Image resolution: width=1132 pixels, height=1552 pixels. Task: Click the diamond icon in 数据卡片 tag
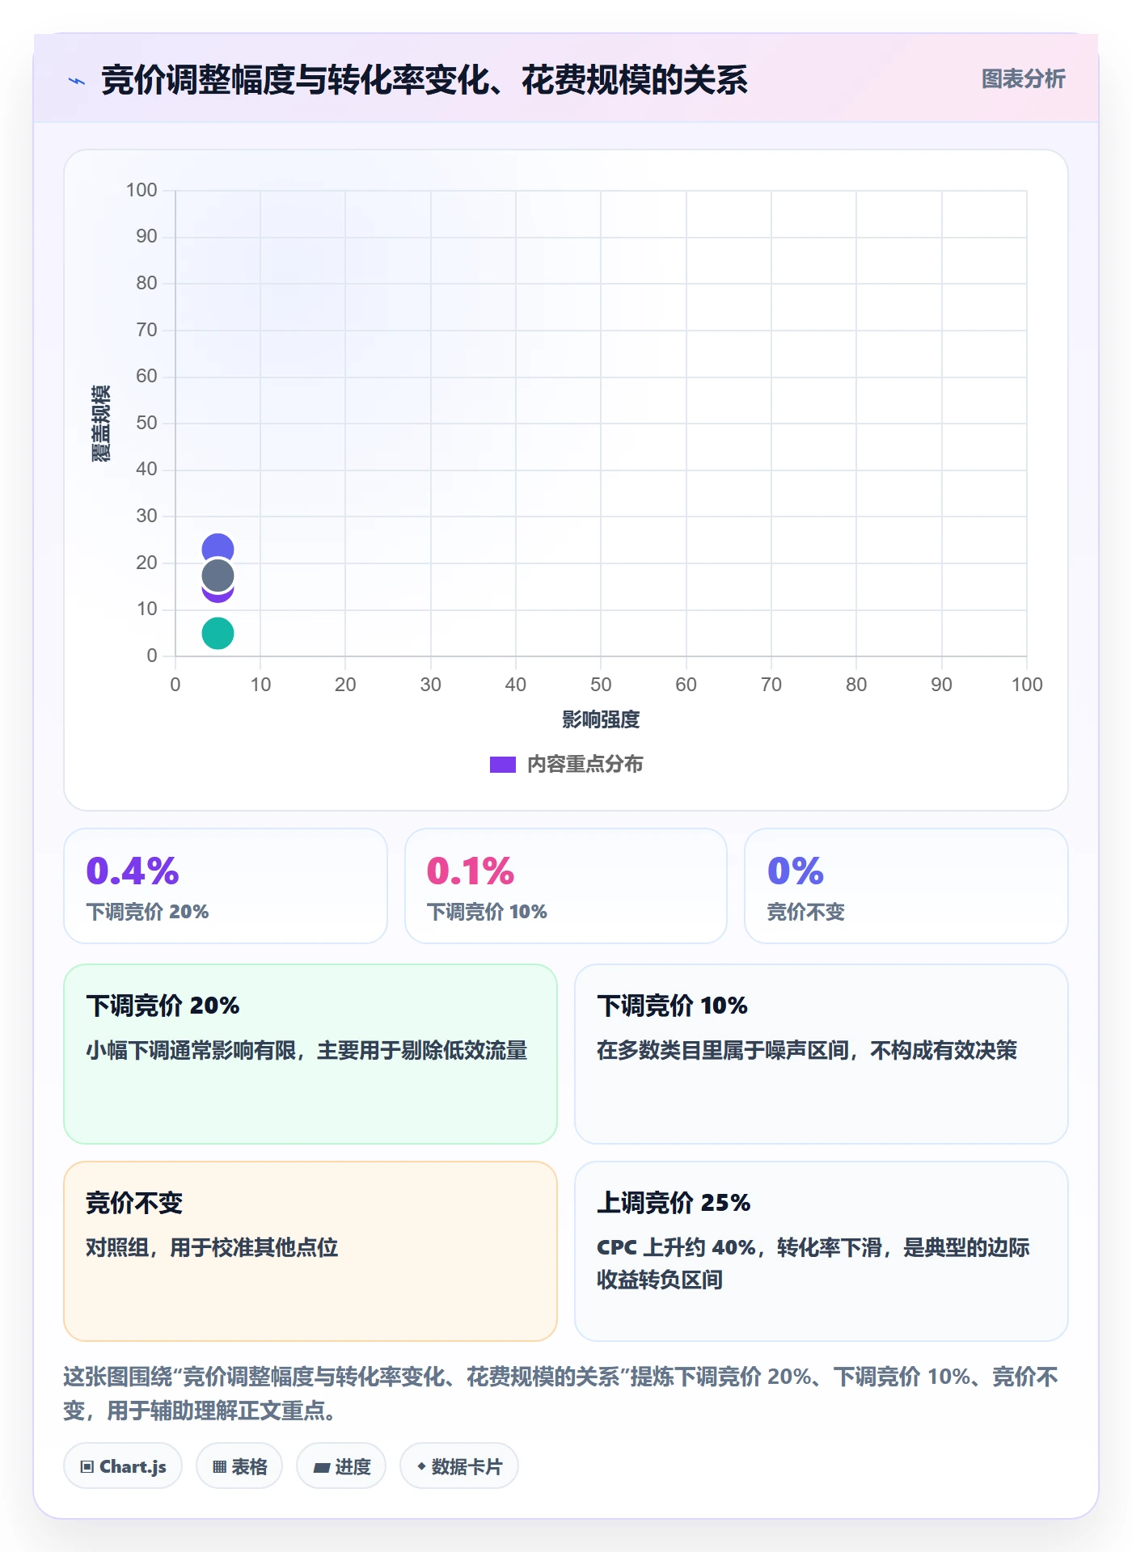(x=421, y=1466)
